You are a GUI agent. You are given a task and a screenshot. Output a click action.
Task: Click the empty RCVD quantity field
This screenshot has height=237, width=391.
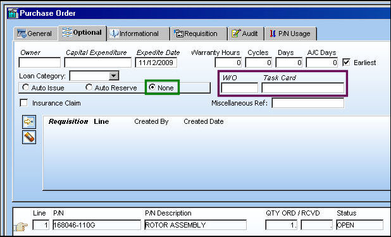(317, 225)
